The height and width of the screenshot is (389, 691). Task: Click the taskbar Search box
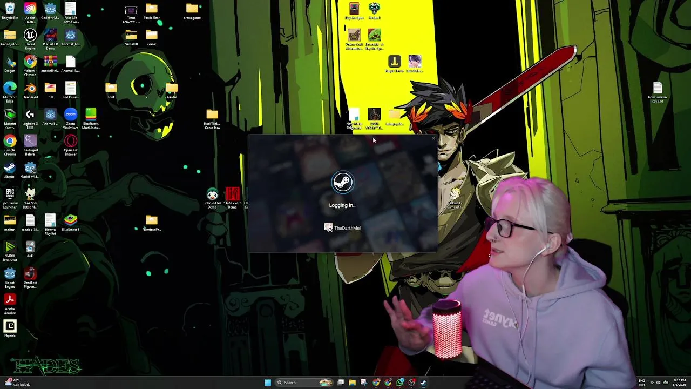click(x=304, y=383)
